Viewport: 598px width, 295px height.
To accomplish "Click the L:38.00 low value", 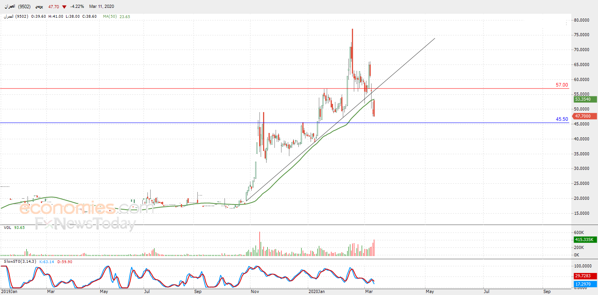I will pyautogui.click(x=73, y=17).
